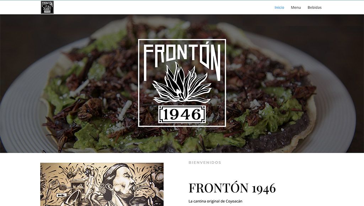Click 'La cantina original de Coyoacán' text
This screenshot has width=364, height=206.
(x=215, y=201)
